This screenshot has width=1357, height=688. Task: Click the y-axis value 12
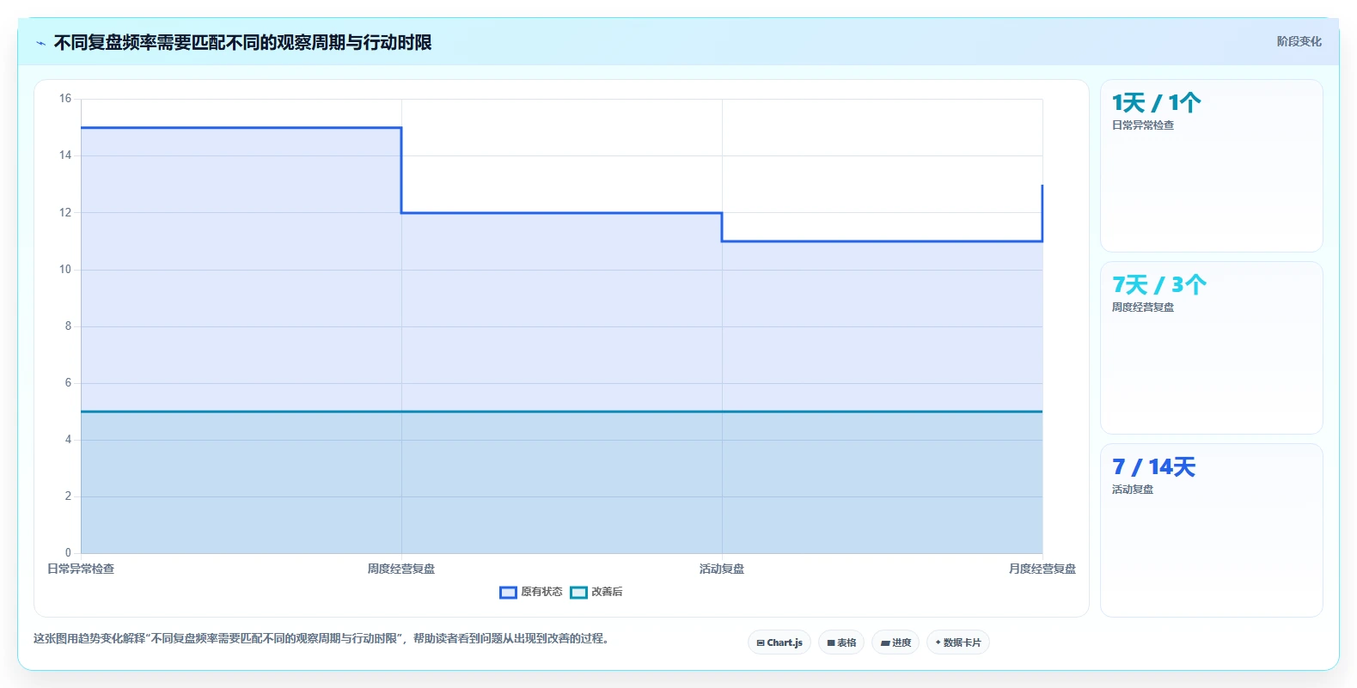pyautogui.click(x=65, y=212)
